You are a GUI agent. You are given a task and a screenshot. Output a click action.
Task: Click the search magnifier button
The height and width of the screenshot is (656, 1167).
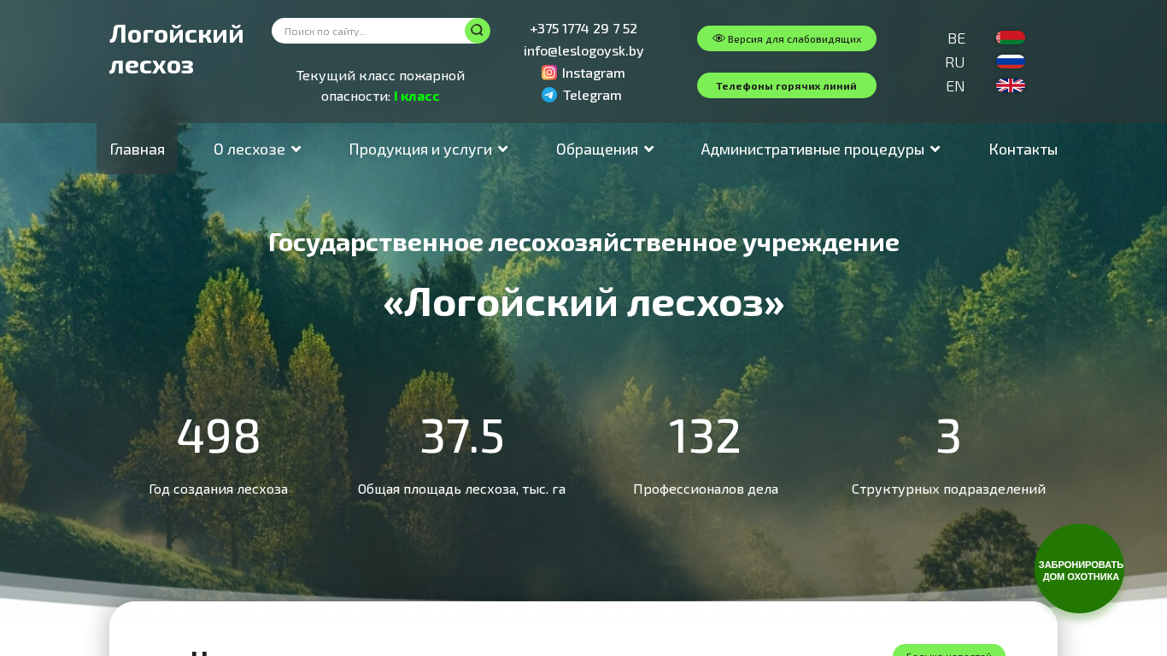477,31
